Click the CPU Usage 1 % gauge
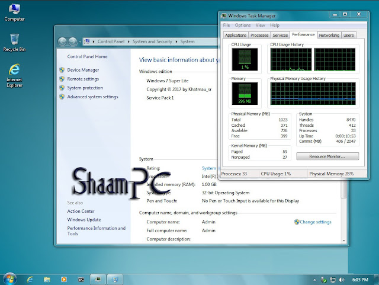The height and width of the screenshot is (285, 379). pyautogui.click(x=245, y=59)
